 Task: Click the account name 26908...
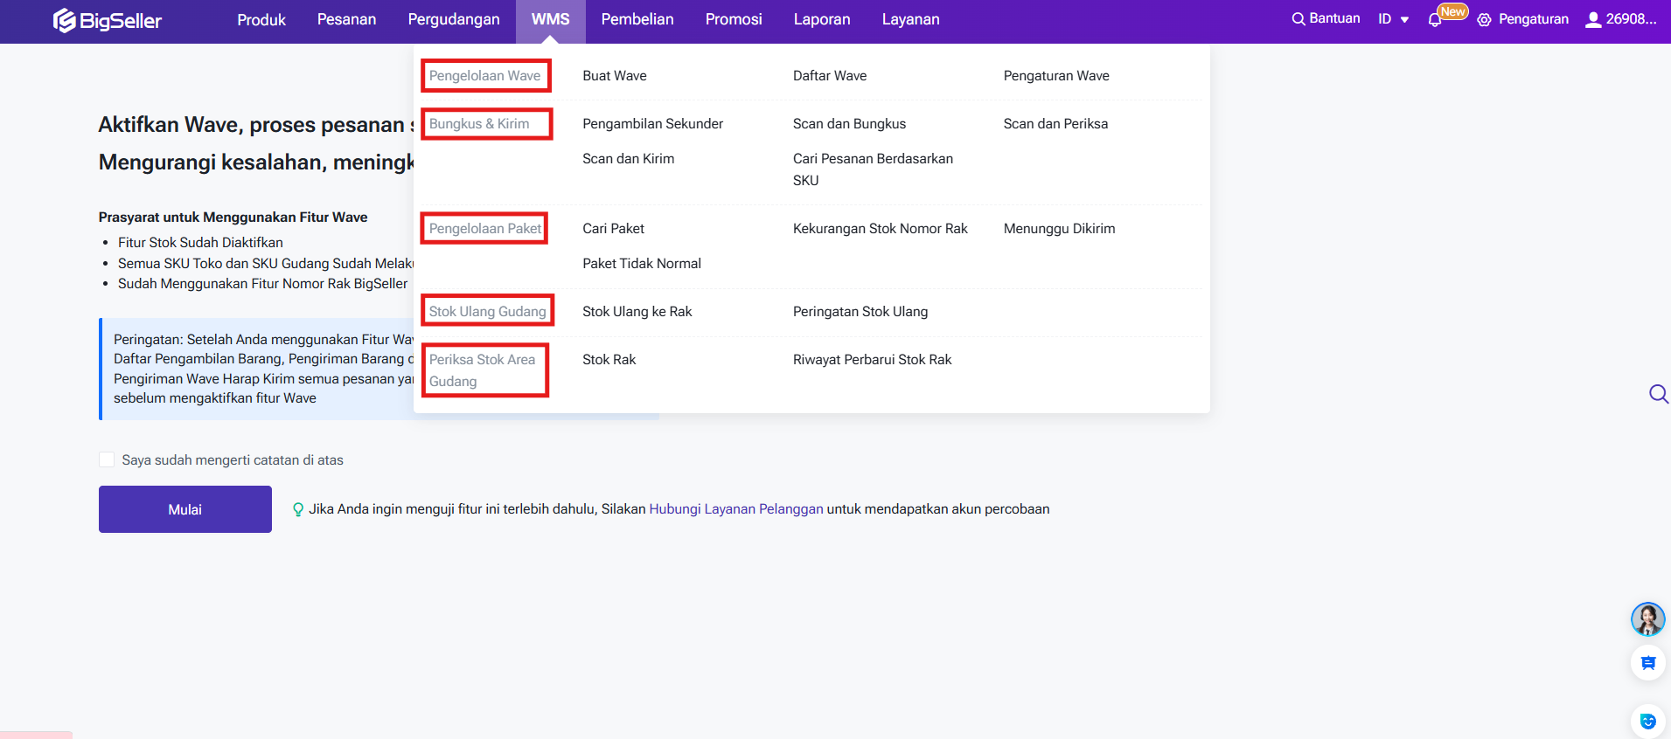click(x=1631, y=19)
